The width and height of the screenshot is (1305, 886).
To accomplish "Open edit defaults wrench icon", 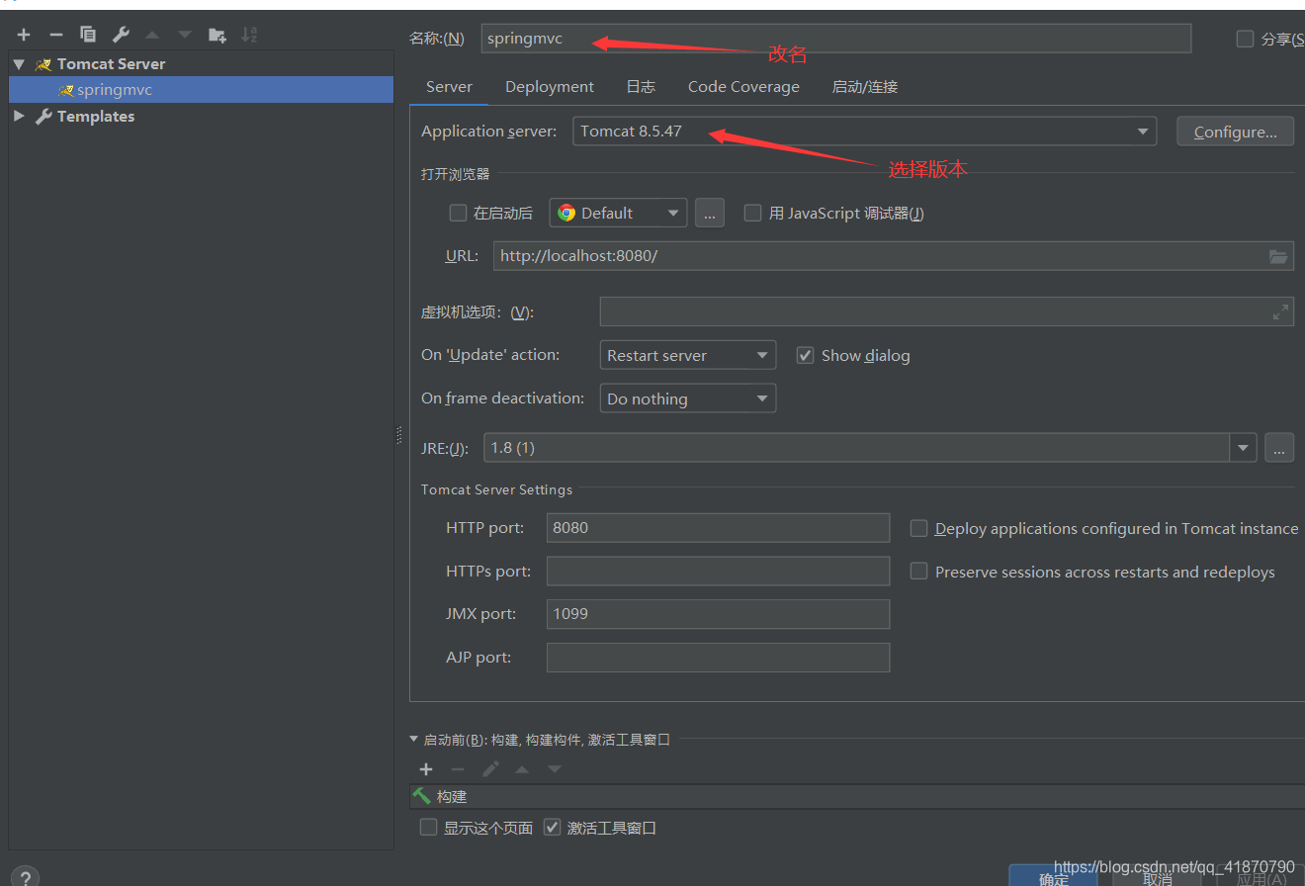I will 121,35.
